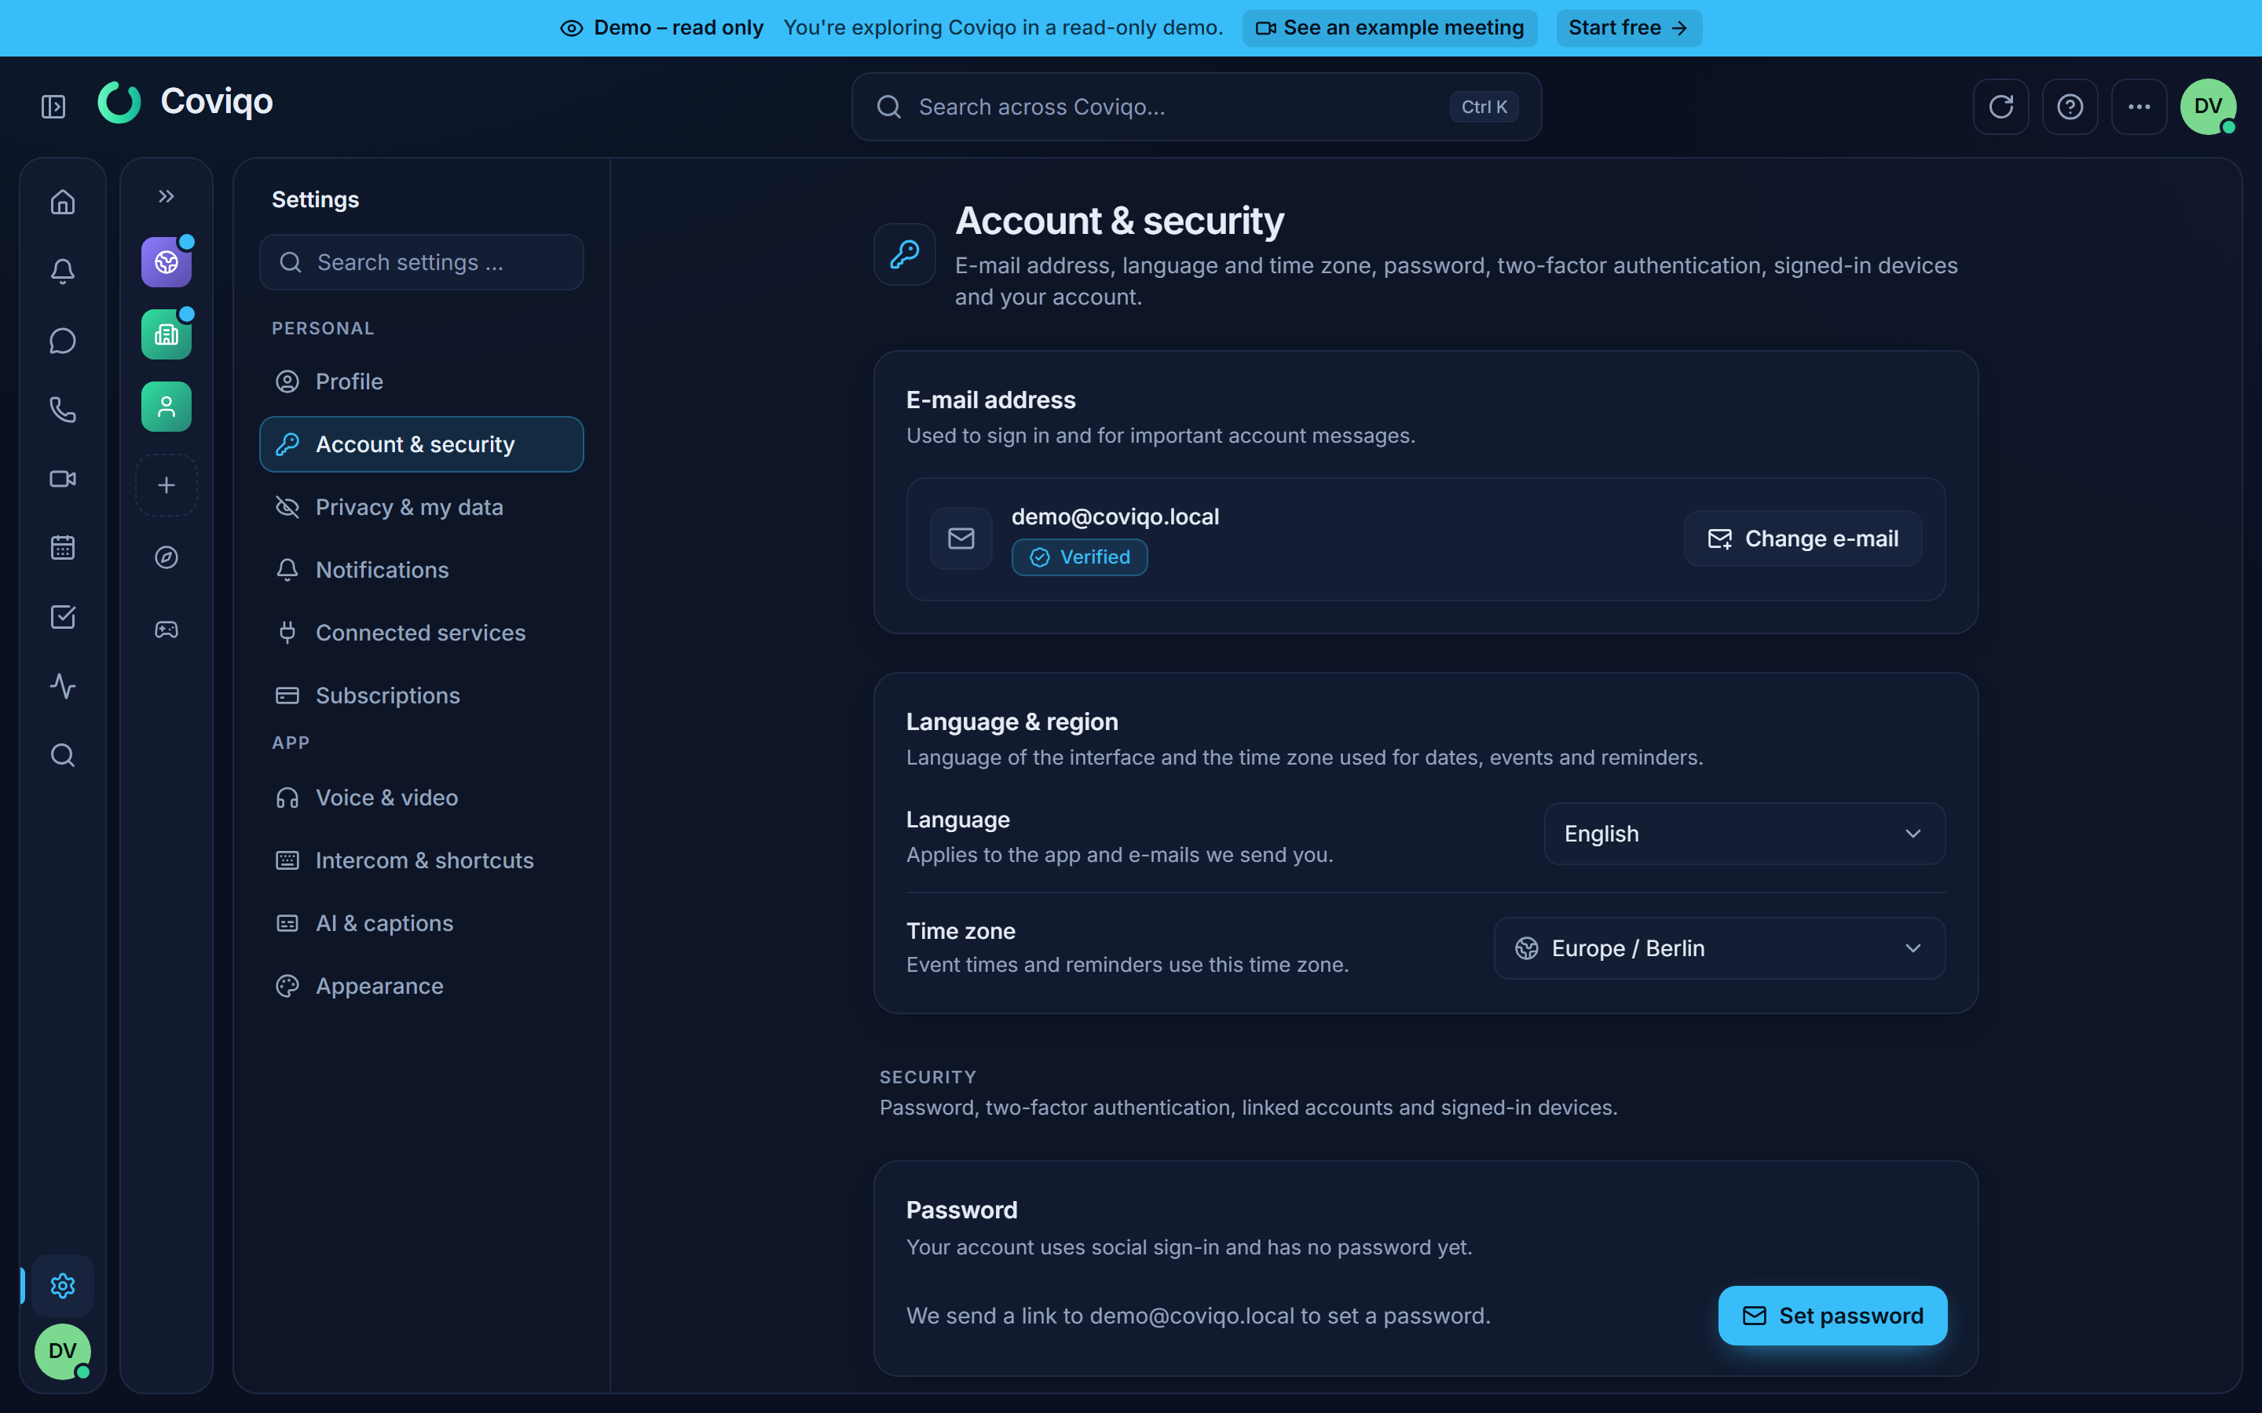Open Intercom & shortcuts settings
The image size is (2262, 1413).
point(422,860)
